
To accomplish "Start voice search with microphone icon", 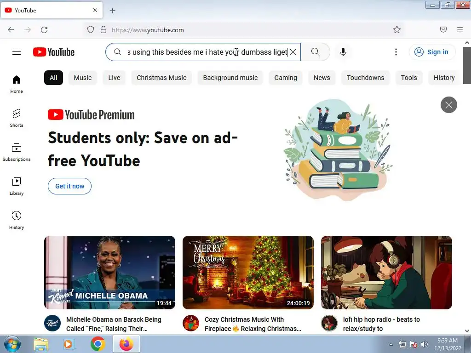I will click(x=343, y=52).
